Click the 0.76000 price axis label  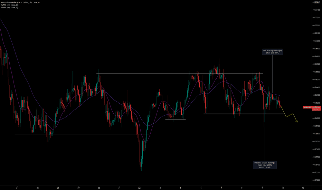point(316,118)
